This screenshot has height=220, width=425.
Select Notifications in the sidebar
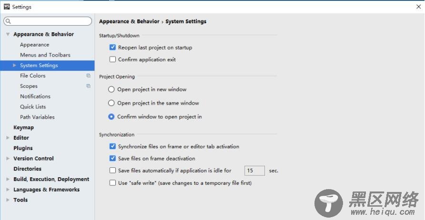pyautogui.click(x=35, y=96)
